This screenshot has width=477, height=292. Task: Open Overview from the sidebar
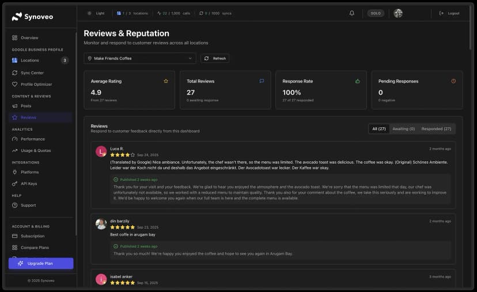click(29, 37)
